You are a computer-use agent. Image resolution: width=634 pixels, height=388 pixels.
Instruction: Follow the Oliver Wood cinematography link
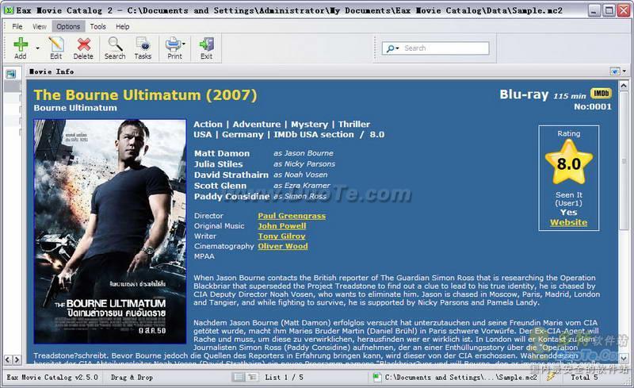[283, 246]
